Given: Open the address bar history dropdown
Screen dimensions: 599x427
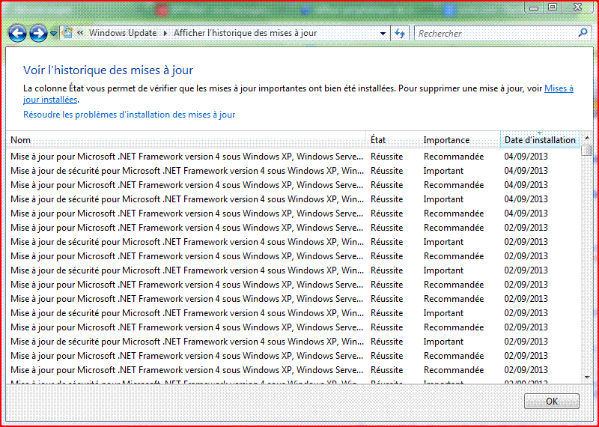Looking at the screenshot, I should (x=383, y=34).
